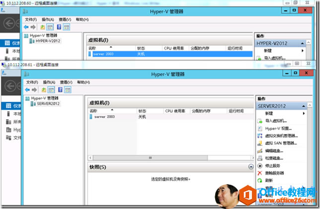Sort by CPU 使用率 column in lower VM list
Image resolution: width=320 pixels, height=209 pixels.
pyautogui.click(x=177, y=111)
